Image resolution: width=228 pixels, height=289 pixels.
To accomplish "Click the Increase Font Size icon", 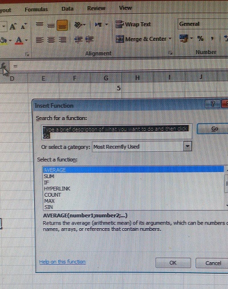I will coord(13,26).
